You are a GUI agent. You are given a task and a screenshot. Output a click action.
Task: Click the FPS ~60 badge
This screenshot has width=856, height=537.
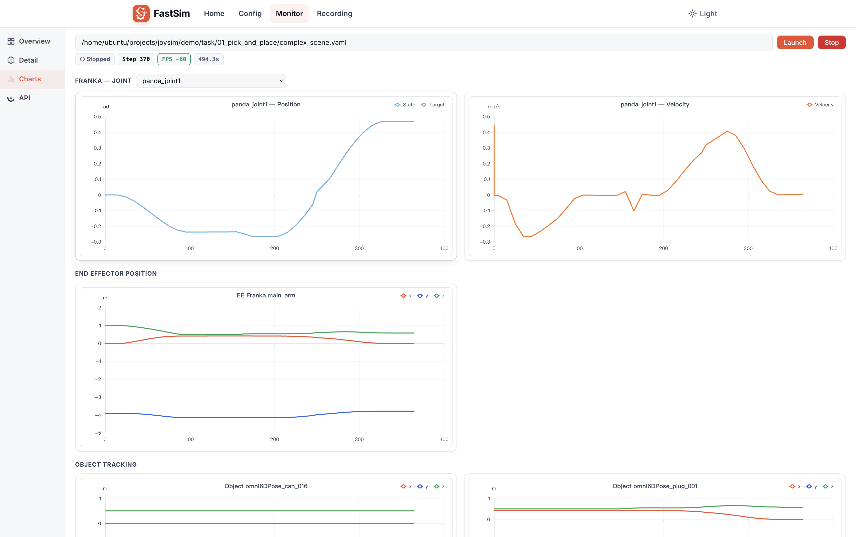[174, 59]
